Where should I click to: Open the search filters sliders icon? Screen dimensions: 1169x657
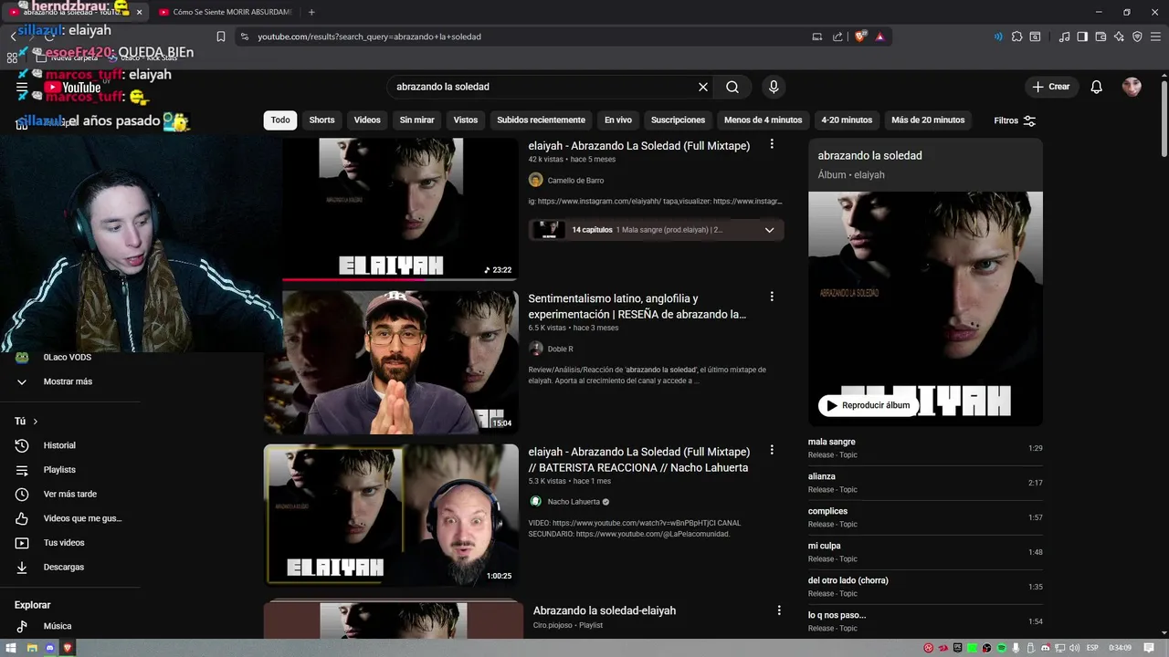(1029, 120)
